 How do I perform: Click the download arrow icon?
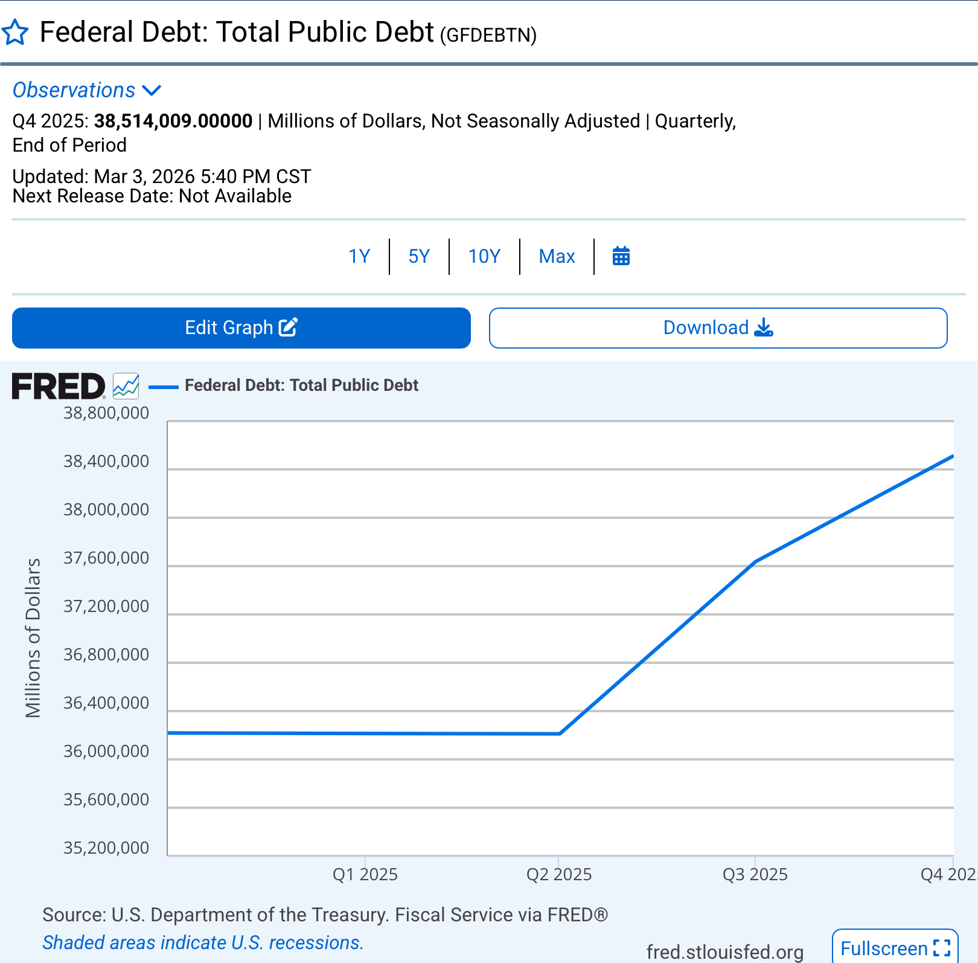click(764, 327)
